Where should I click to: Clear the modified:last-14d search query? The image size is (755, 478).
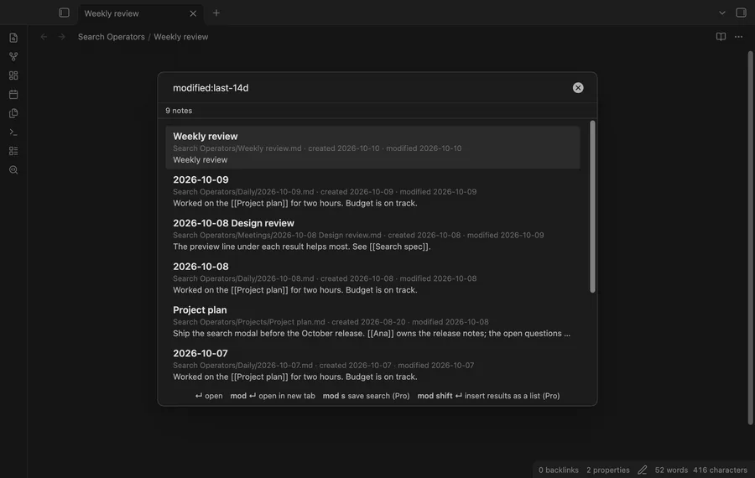pyautogui.click(x=578, y=87)
